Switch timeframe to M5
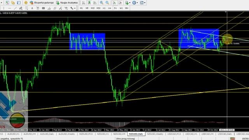The height and width of the screenshot is (140, 249). (87, 8)
